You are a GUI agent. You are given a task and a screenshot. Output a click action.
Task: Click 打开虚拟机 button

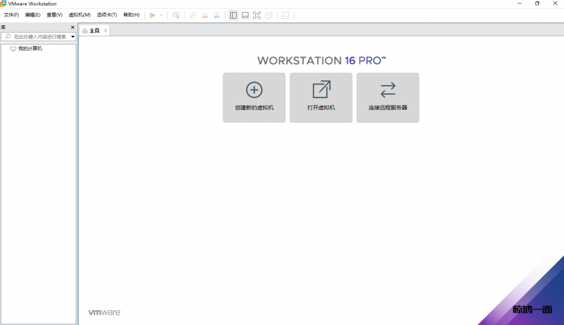(x=321, y=97)
